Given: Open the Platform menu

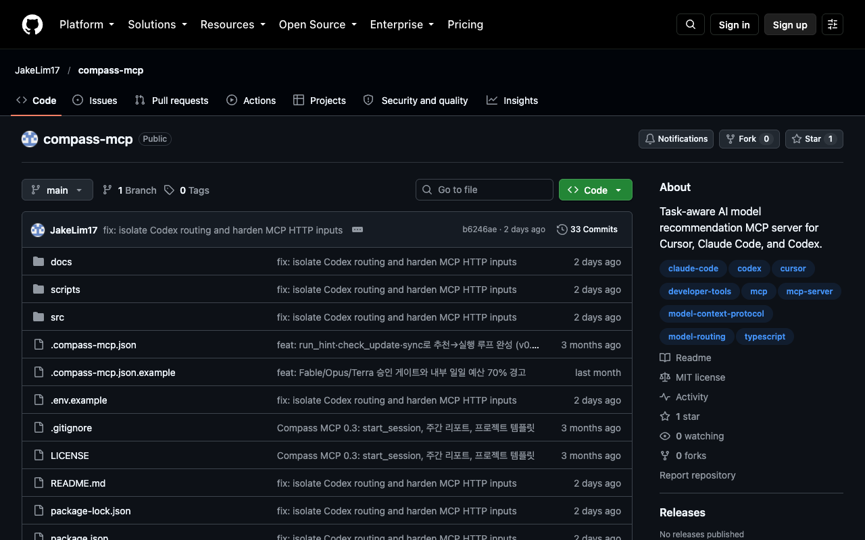Looking at the screenshot, I should point(87,24).
